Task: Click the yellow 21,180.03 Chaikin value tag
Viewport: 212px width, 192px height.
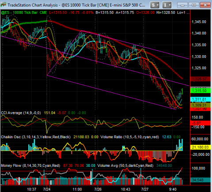Action: [x=200, y=147]
